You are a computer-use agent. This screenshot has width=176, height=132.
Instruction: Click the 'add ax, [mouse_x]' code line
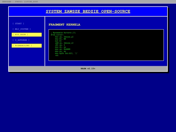point(64,43)
